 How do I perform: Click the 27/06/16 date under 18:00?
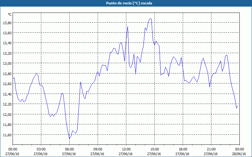point(182,154)
